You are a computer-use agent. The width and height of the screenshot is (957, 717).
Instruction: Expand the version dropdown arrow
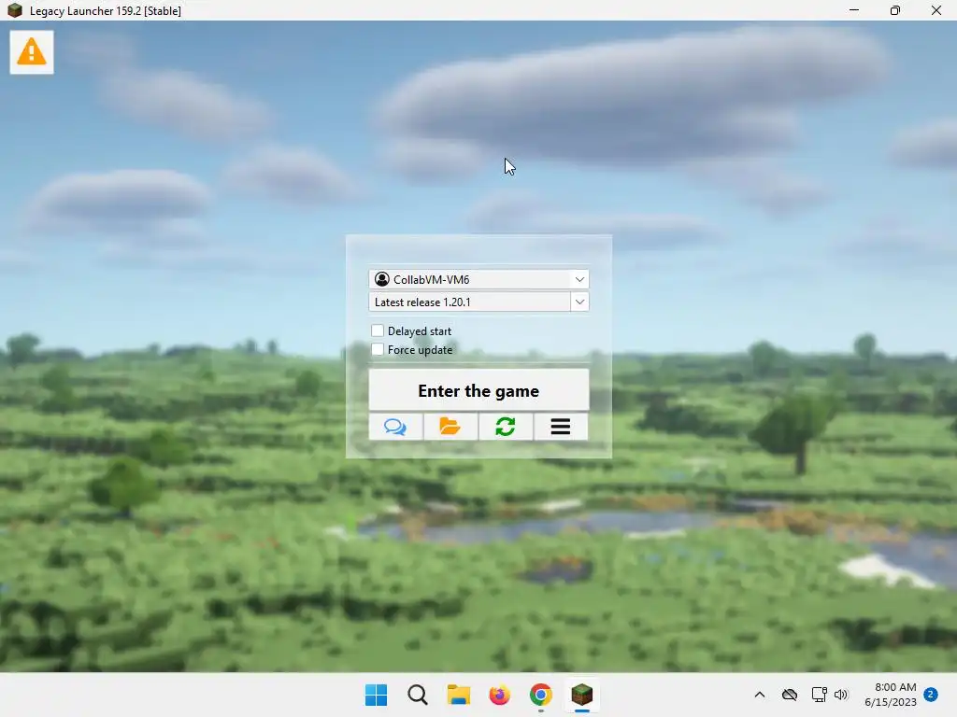tap(579, 302)
